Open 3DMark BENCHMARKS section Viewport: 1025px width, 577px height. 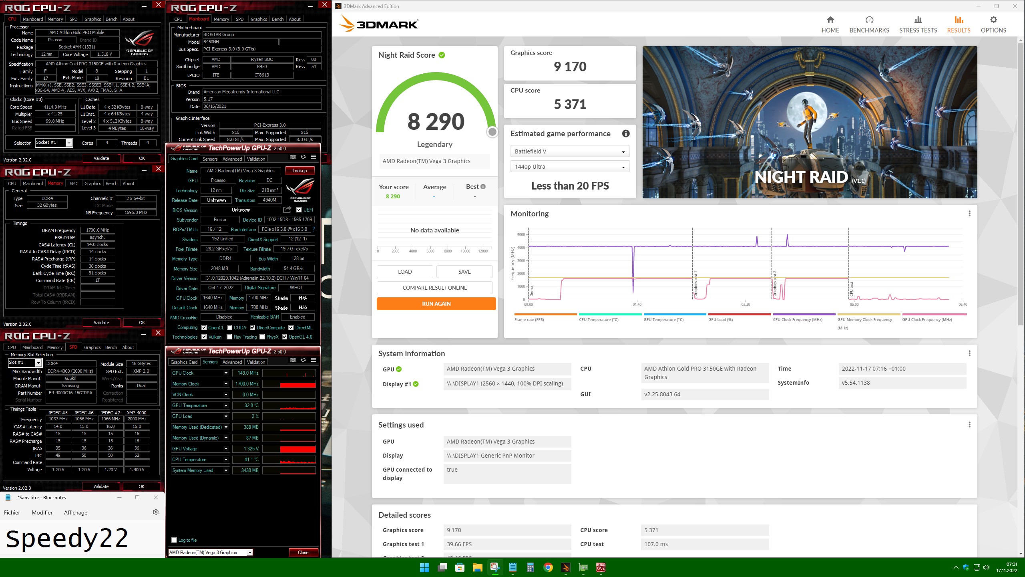[869, 24]
